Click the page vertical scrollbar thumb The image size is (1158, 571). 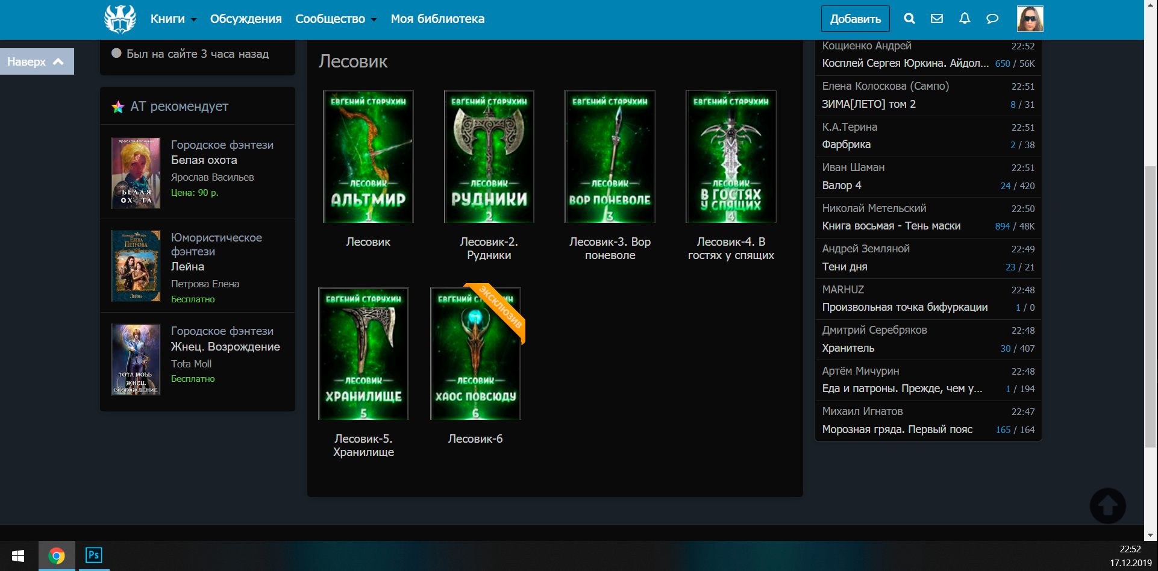click(1150, 306)
